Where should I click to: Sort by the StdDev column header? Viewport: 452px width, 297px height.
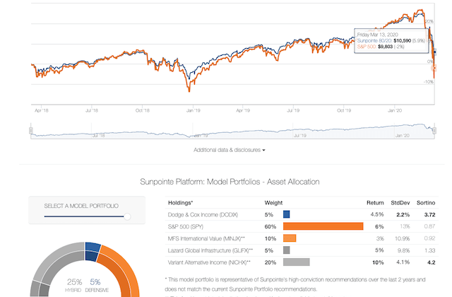400,201
